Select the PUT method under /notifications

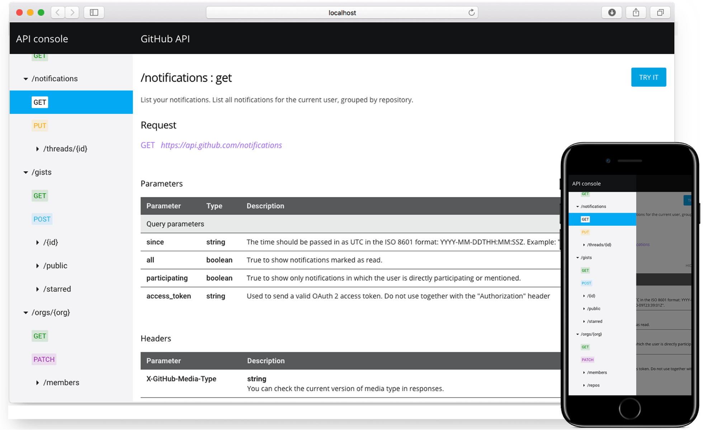tap(40, 126)
